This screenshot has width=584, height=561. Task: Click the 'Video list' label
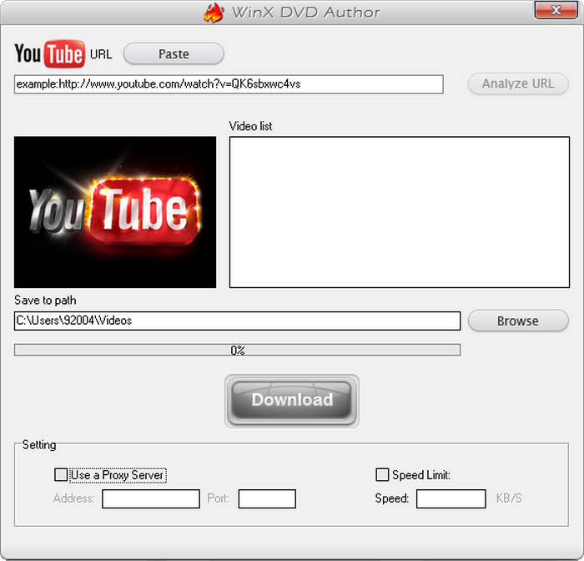(250, 126)
